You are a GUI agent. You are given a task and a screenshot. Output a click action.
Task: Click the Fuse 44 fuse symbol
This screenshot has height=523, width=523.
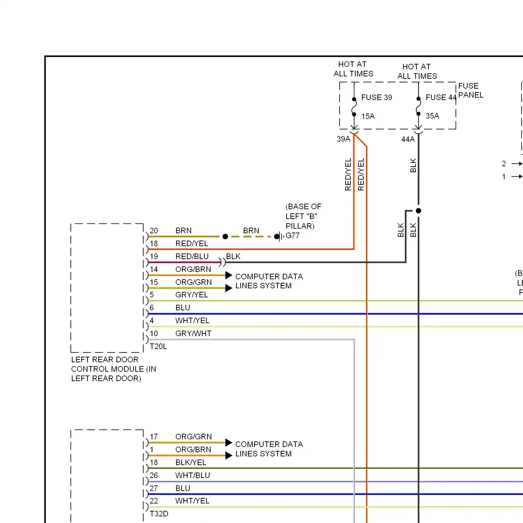click(x=418, y=106)
